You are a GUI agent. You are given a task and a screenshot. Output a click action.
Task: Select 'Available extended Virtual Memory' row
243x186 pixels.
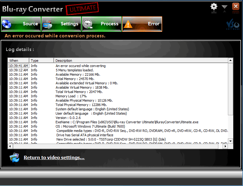(118, 83)
